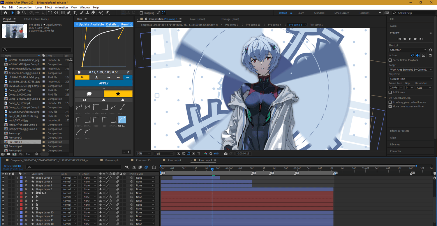
Task: Enable Full Screen preview checkbox
Action: click(390, 92)
